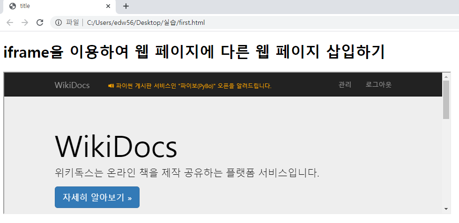
Task: Click the '파일' label in the address bar
Action: click(72, 22)
